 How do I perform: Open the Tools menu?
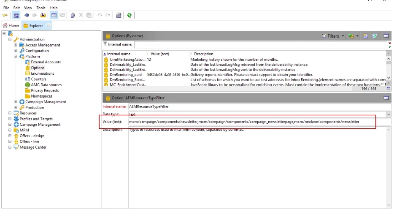40,8
